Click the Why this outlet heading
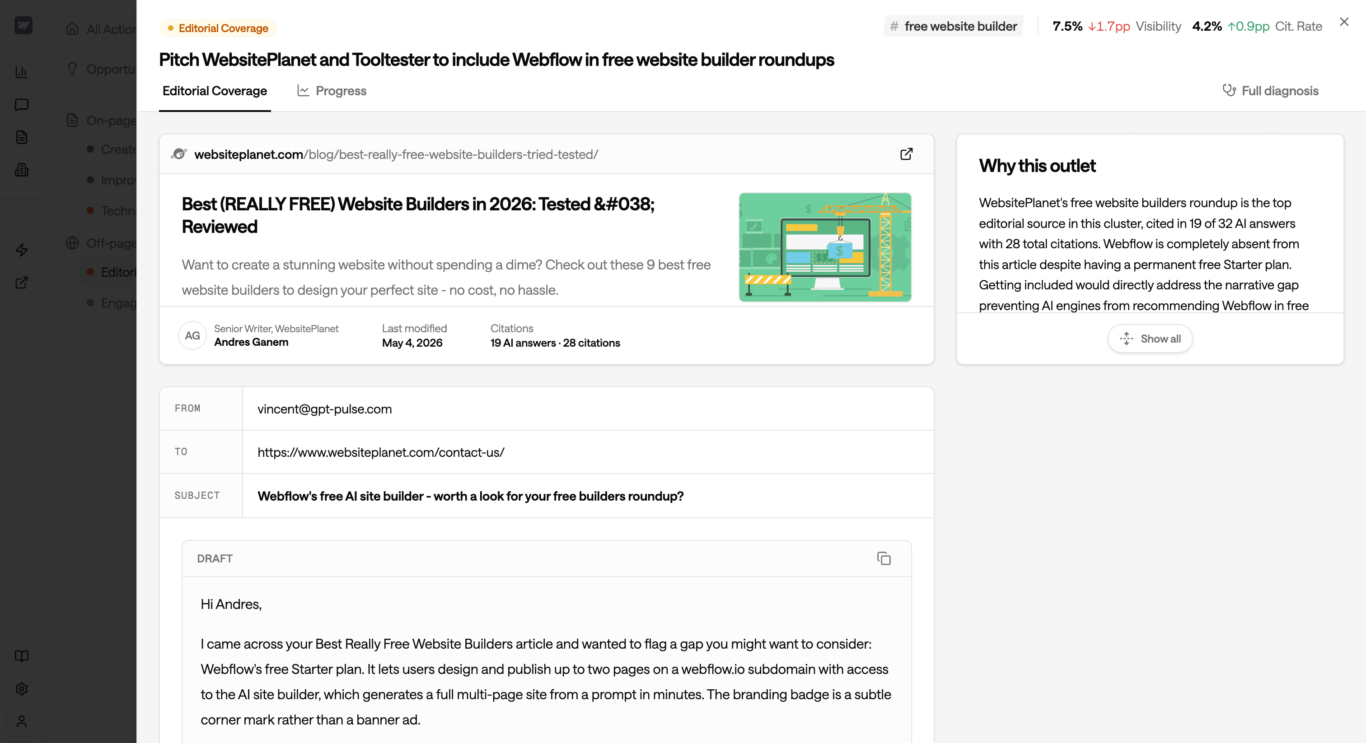The height and width of the screenshot is (743, 1366). (x=1037, y=166)
